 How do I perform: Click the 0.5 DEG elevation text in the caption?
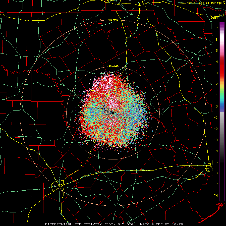pyautogui.click(x=125, y=224)
